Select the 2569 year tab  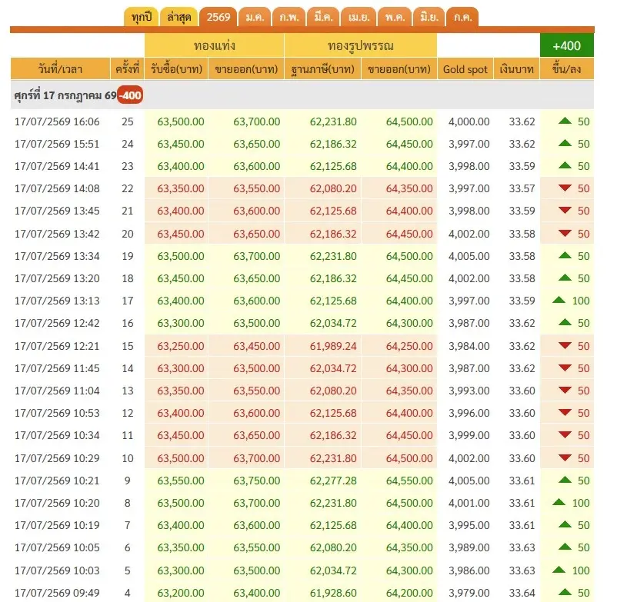coord(218,18)
